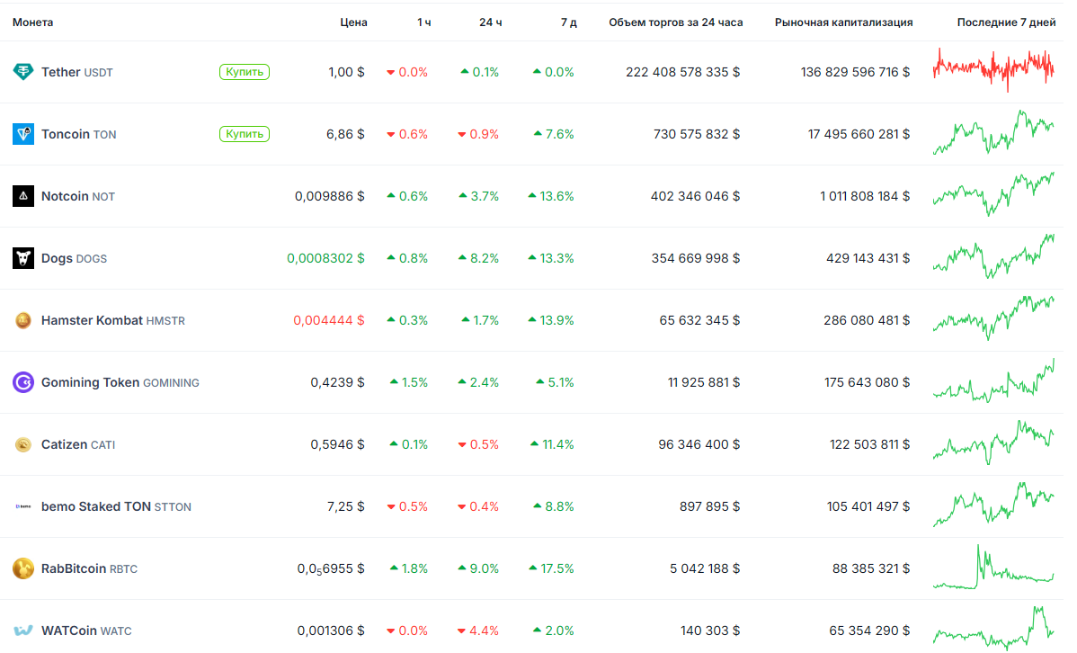This screenshot has width=1077, height=653.
Task: Open the WATCoin WATC coin page
Action: coord(86,631)
